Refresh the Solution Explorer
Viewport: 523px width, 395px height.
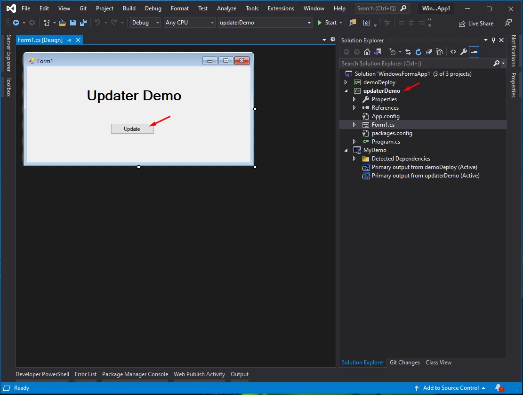coord(418,52)
